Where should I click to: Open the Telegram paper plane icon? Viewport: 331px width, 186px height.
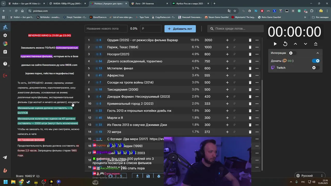pyautogui.click(x=5, y=157)
